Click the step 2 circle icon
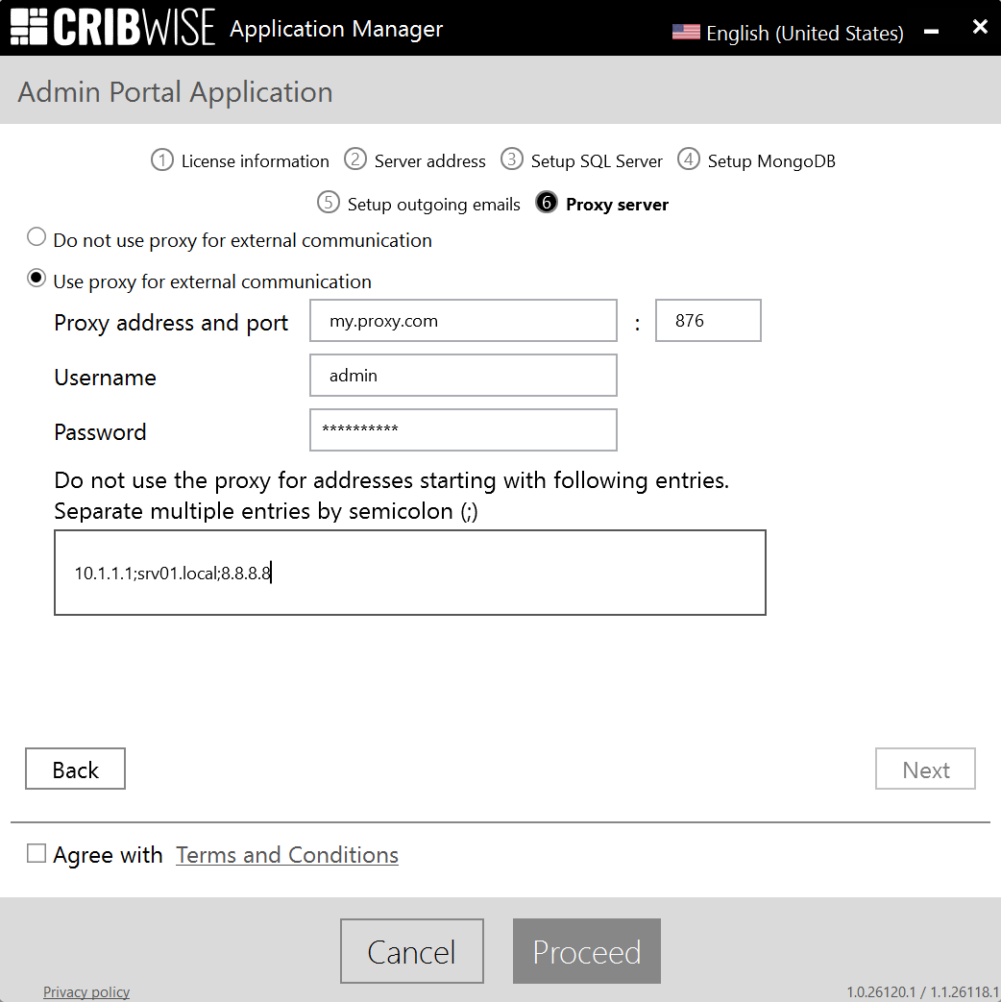 click(355, 159)
